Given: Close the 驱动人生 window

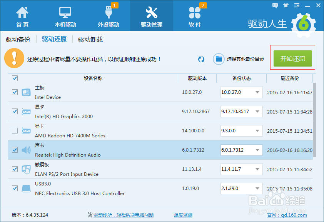Looking at the screenshot, I should coord(319,5).
